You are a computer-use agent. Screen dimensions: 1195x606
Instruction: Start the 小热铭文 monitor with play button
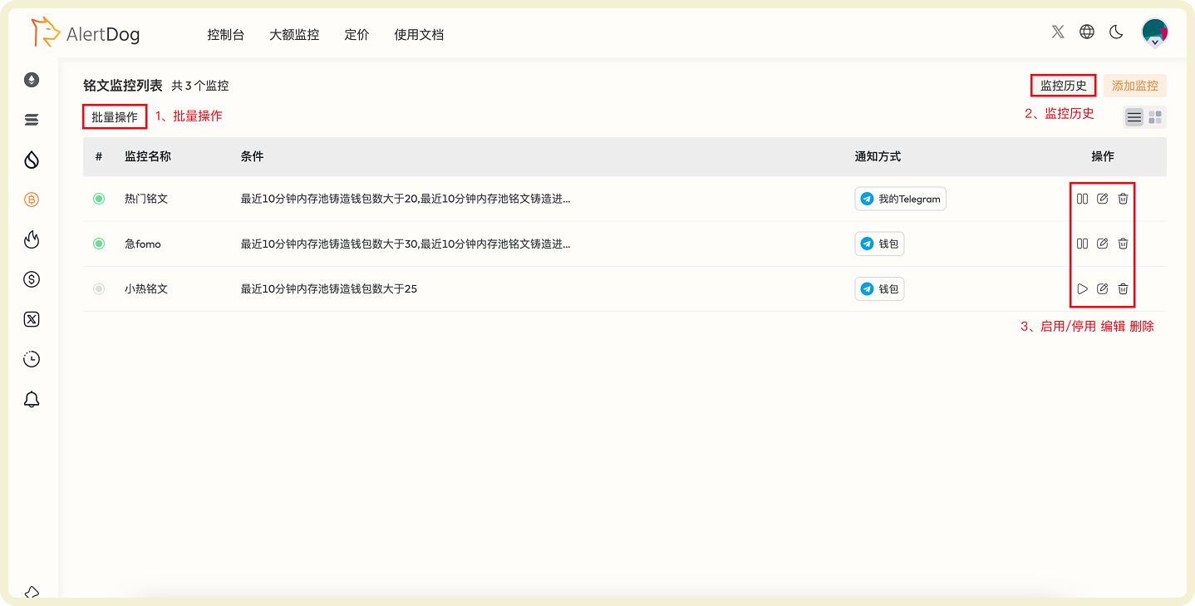(1082, 288)
